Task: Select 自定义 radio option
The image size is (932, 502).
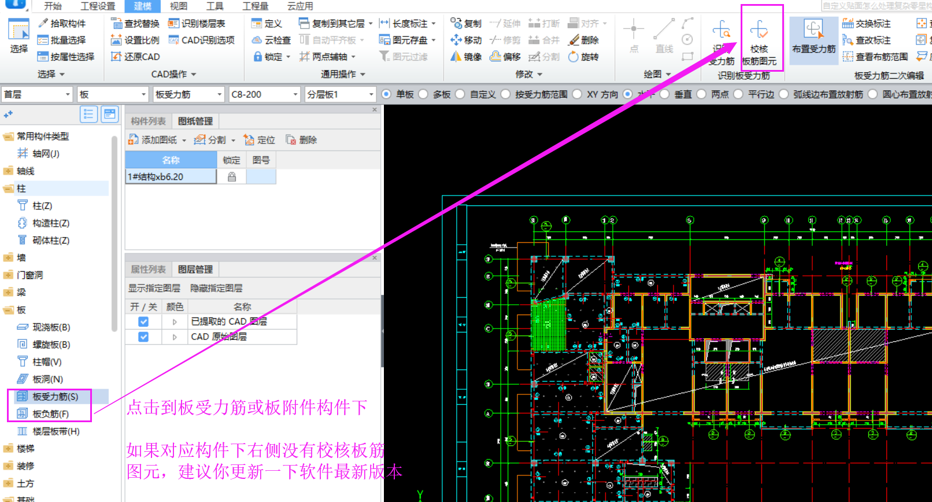Action: click(x=460, y=94)
